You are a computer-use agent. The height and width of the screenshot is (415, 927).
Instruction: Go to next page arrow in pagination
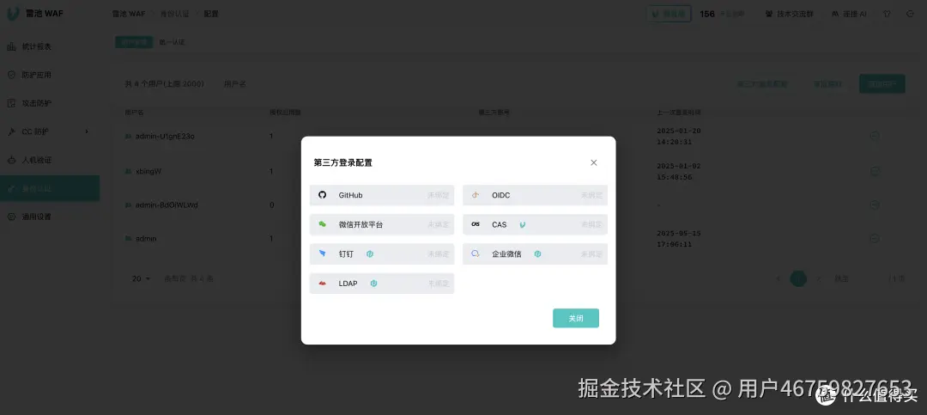[819, 278]
